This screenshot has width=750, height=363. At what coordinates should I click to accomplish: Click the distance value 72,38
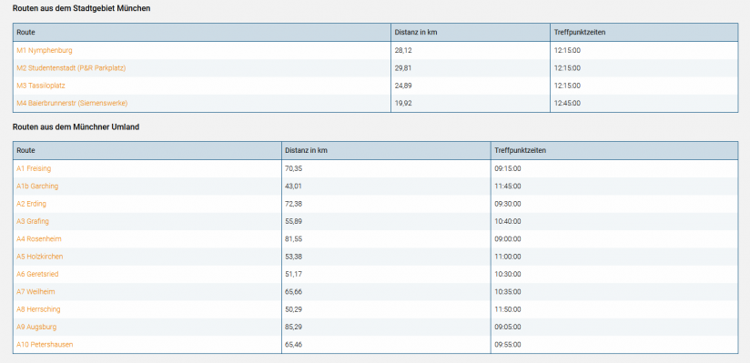294,204
